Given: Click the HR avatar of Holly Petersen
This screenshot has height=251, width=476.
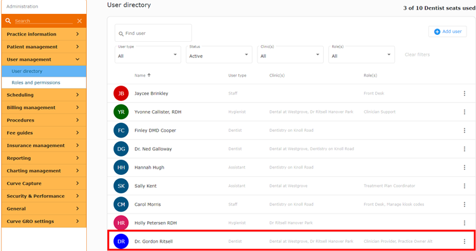Looking at the screenshot, I should click(x=121, y=222).
